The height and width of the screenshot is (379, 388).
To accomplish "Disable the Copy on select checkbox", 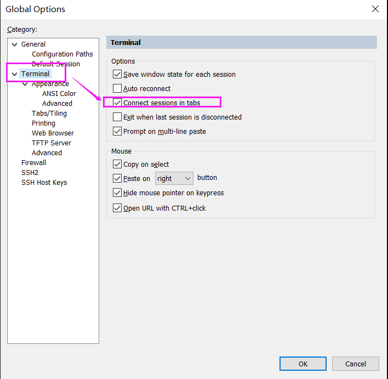I will coord(117,164).
